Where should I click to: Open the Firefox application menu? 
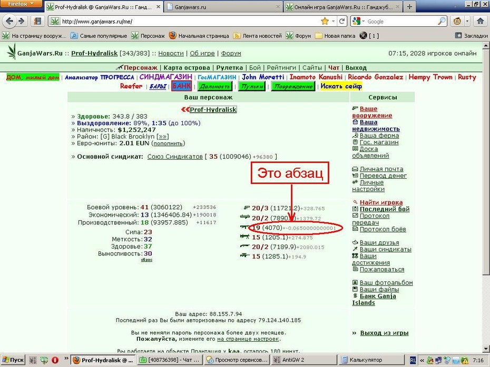pos(21,4)
